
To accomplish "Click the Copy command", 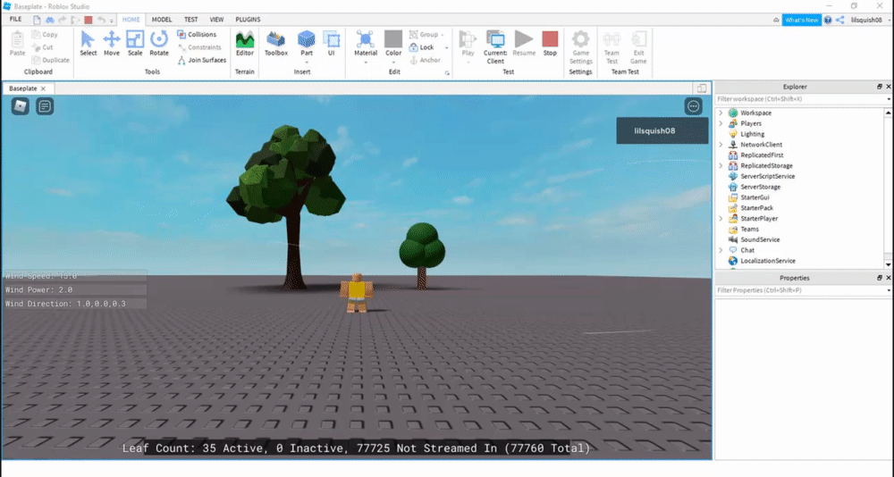I will click(x=45, y=34).
